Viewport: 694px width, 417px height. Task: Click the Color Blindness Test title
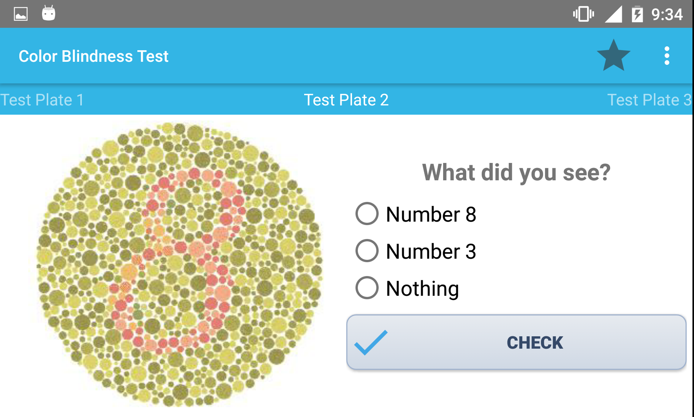94,56
